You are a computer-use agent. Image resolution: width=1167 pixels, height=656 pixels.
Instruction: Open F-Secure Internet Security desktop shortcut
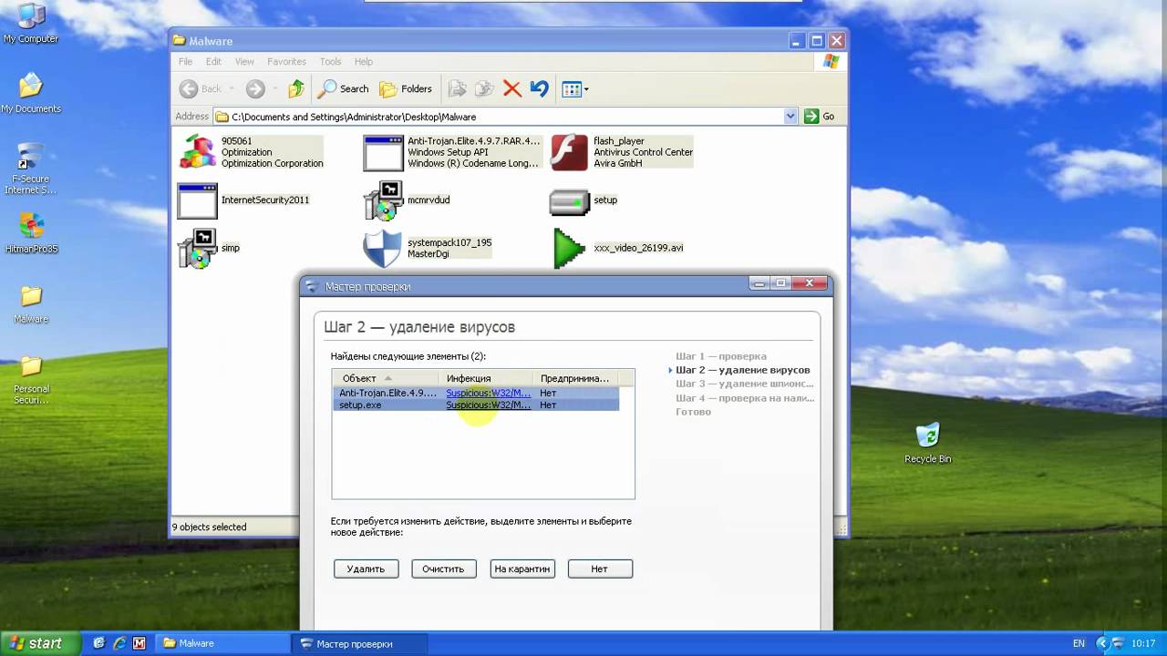[x=31, y=169]
